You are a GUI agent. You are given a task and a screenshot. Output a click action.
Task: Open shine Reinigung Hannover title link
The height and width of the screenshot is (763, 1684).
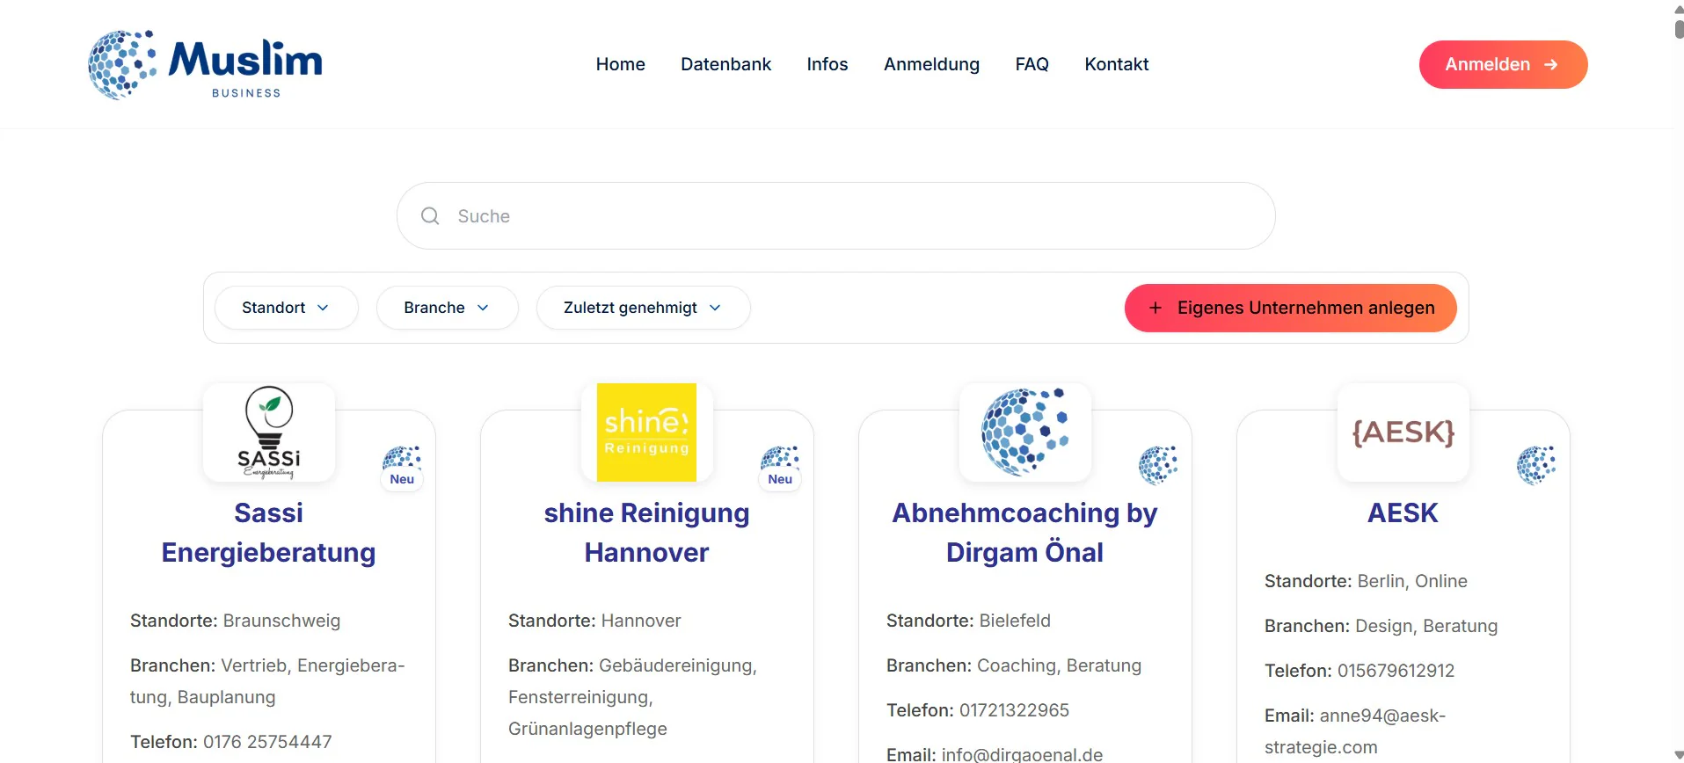tap(647, 533)
